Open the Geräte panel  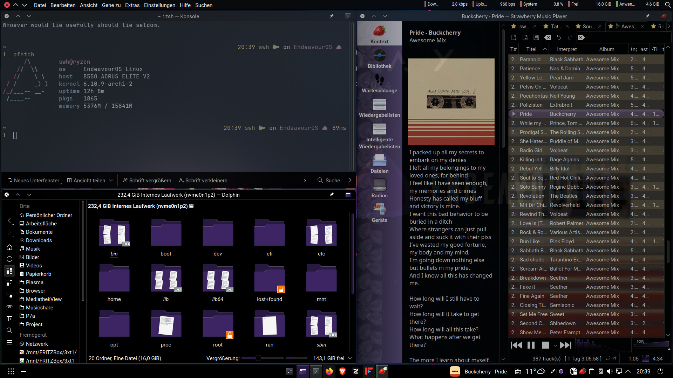pyautogui.click(x=379, y=213)
